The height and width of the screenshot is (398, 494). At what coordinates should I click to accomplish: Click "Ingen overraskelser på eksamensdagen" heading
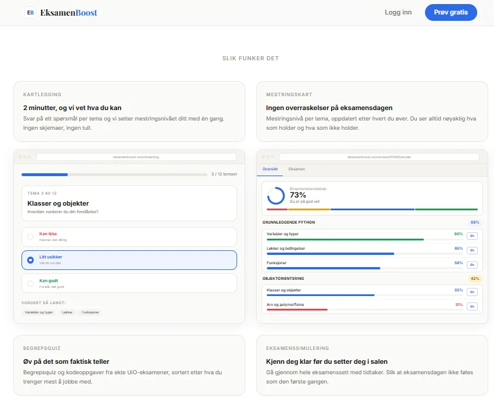(329, 108)
